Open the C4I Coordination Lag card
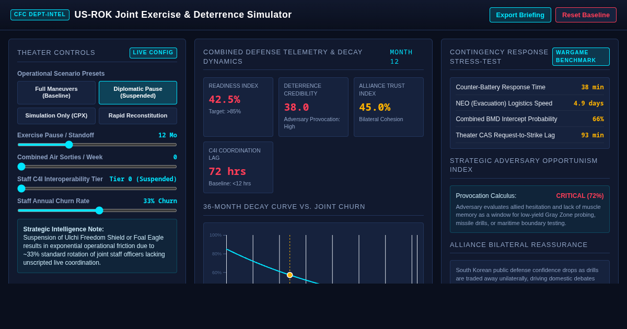The height and width of the screenshot is (329, 627). point(238,167)
